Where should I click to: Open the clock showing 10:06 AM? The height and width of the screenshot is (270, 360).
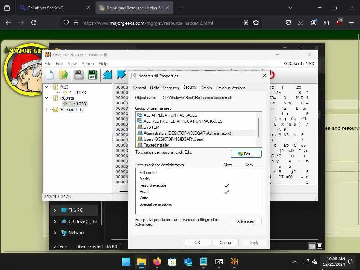click(334, 262)
